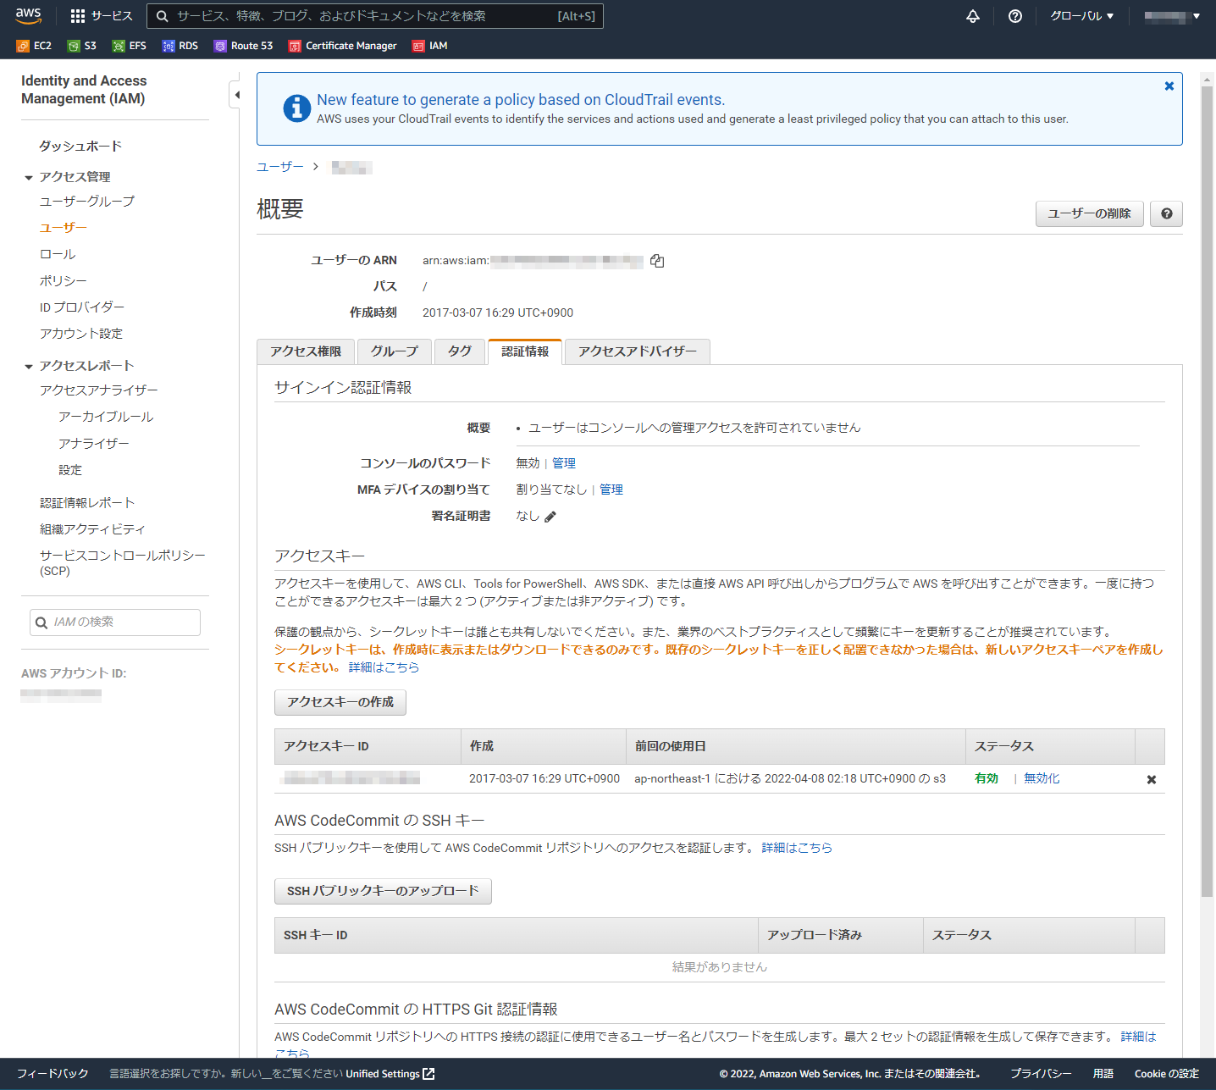Focus the AWS services search box

(x=375, y=16)
